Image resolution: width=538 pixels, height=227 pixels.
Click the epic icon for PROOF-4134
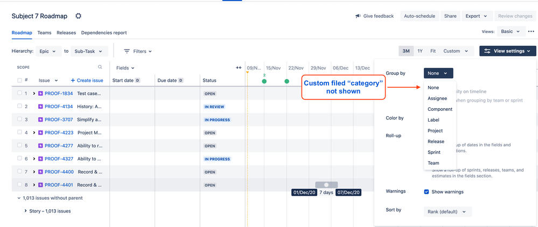(x=40, y=107)
